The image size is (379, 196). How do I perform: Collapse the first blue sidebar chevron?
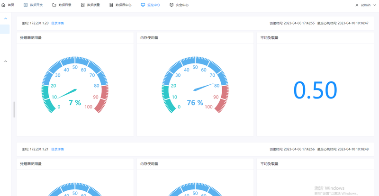pos(6,18)
